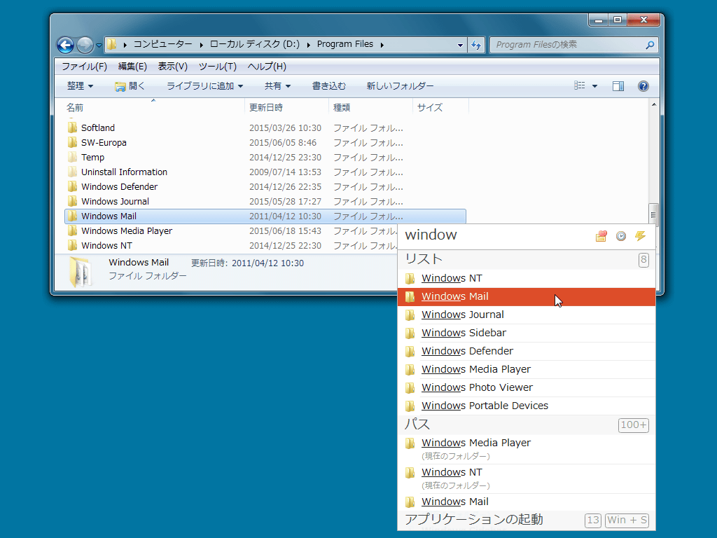Open Windows Photo Viewer in launcher list
This screenshot has width=717, height=538.
pos(527,387)
